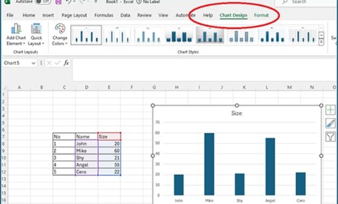Toggle the AutoSave switch
Screen dimensions: 338x204
(43, 2)
